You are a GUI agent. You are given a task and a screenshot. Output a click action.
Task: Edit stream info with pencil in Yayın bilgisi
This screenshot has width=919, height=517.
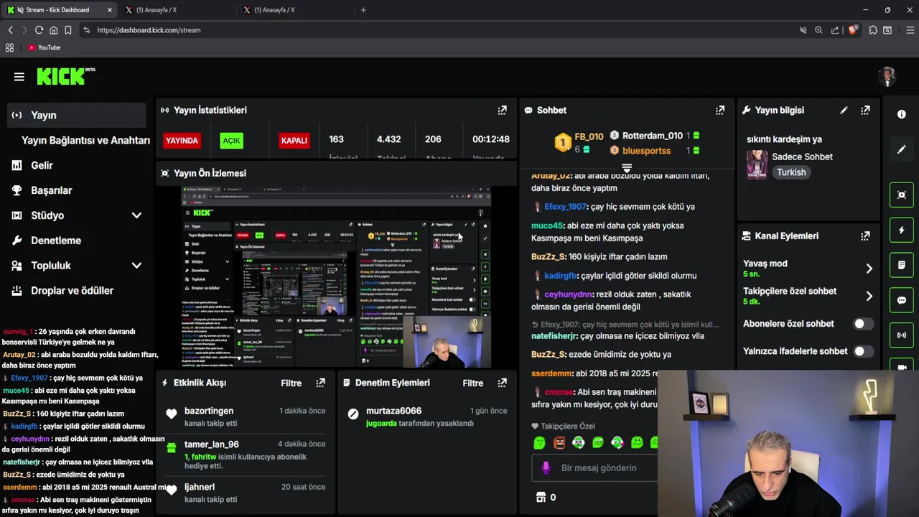pyautogui.click(x=844, y=110)
